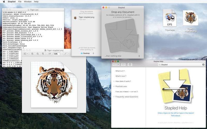Click the 'Stapled Help' heading text

[x=176, y=108]
